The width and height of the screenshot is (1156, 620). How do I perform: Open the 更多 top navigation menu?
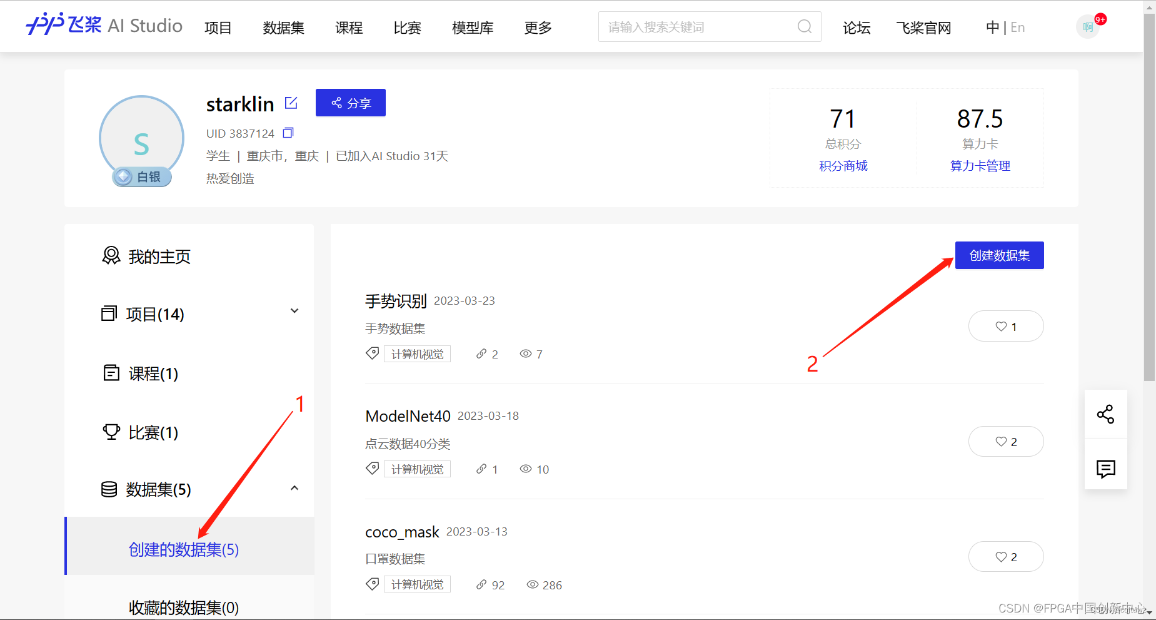tap(538, 28)
